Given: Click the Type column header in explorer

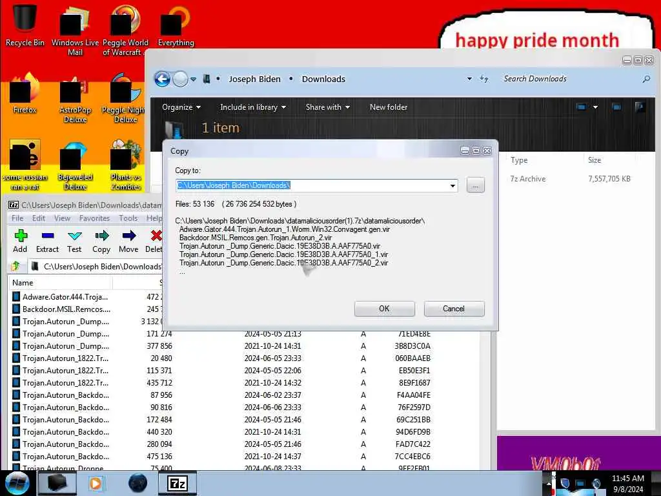Looking at the screenshot, I should click(542, 160).
